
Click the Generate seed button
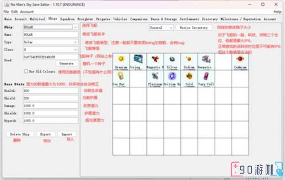click(x=66, y=64)
